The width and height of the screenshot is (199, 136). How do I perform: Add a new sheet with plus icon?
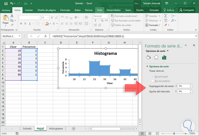(x=74, y=128)
